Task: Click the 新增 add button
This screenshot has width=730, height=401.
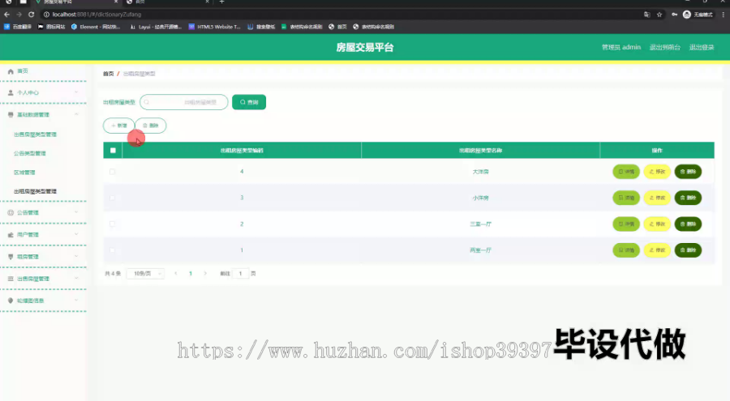Action: [x=118, y=126]
